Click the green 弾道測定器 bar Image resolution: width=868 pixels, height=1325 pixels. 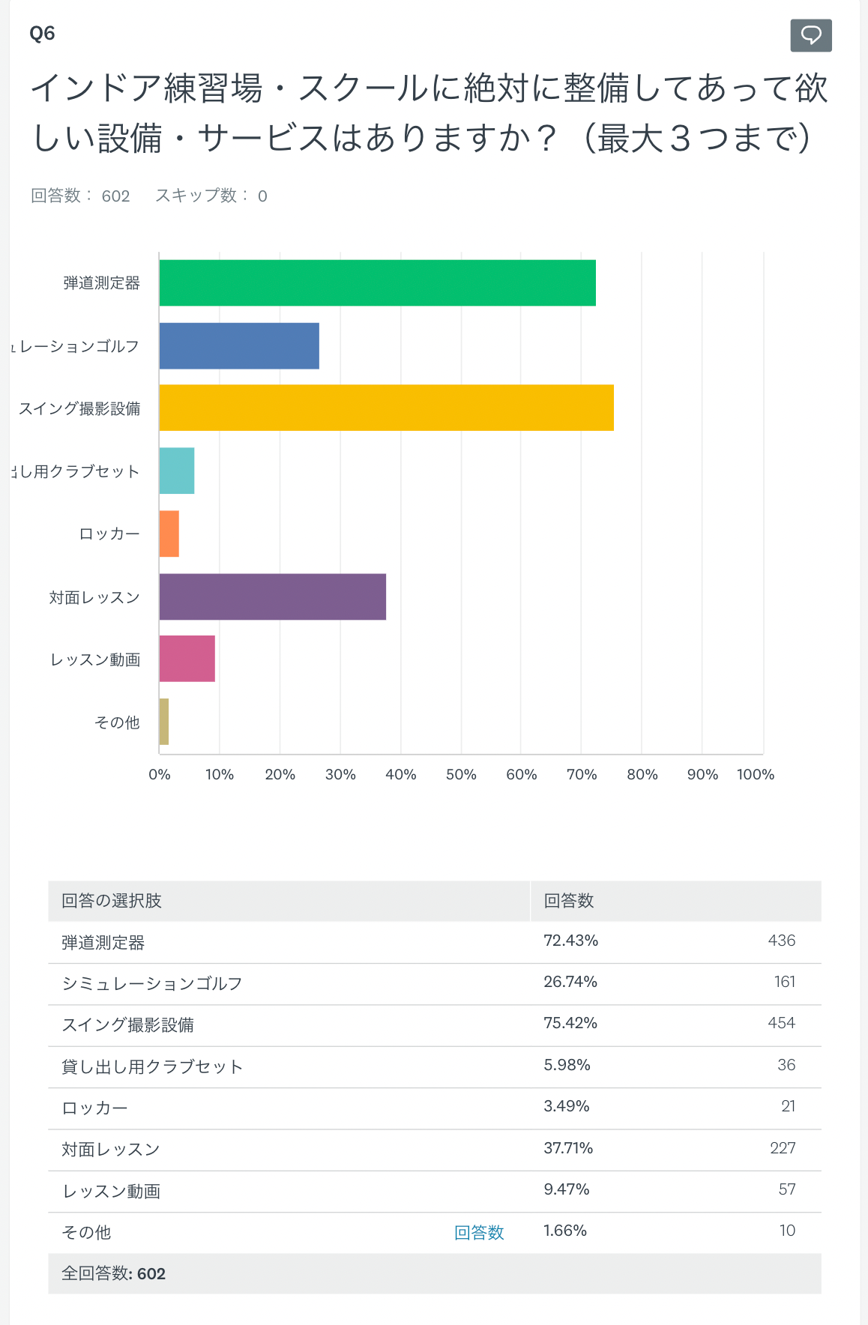click(x=377, y=283)
